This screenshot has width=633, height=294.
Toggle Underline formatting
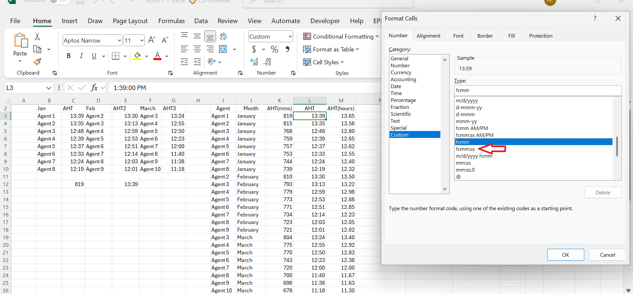pos(94,56)
